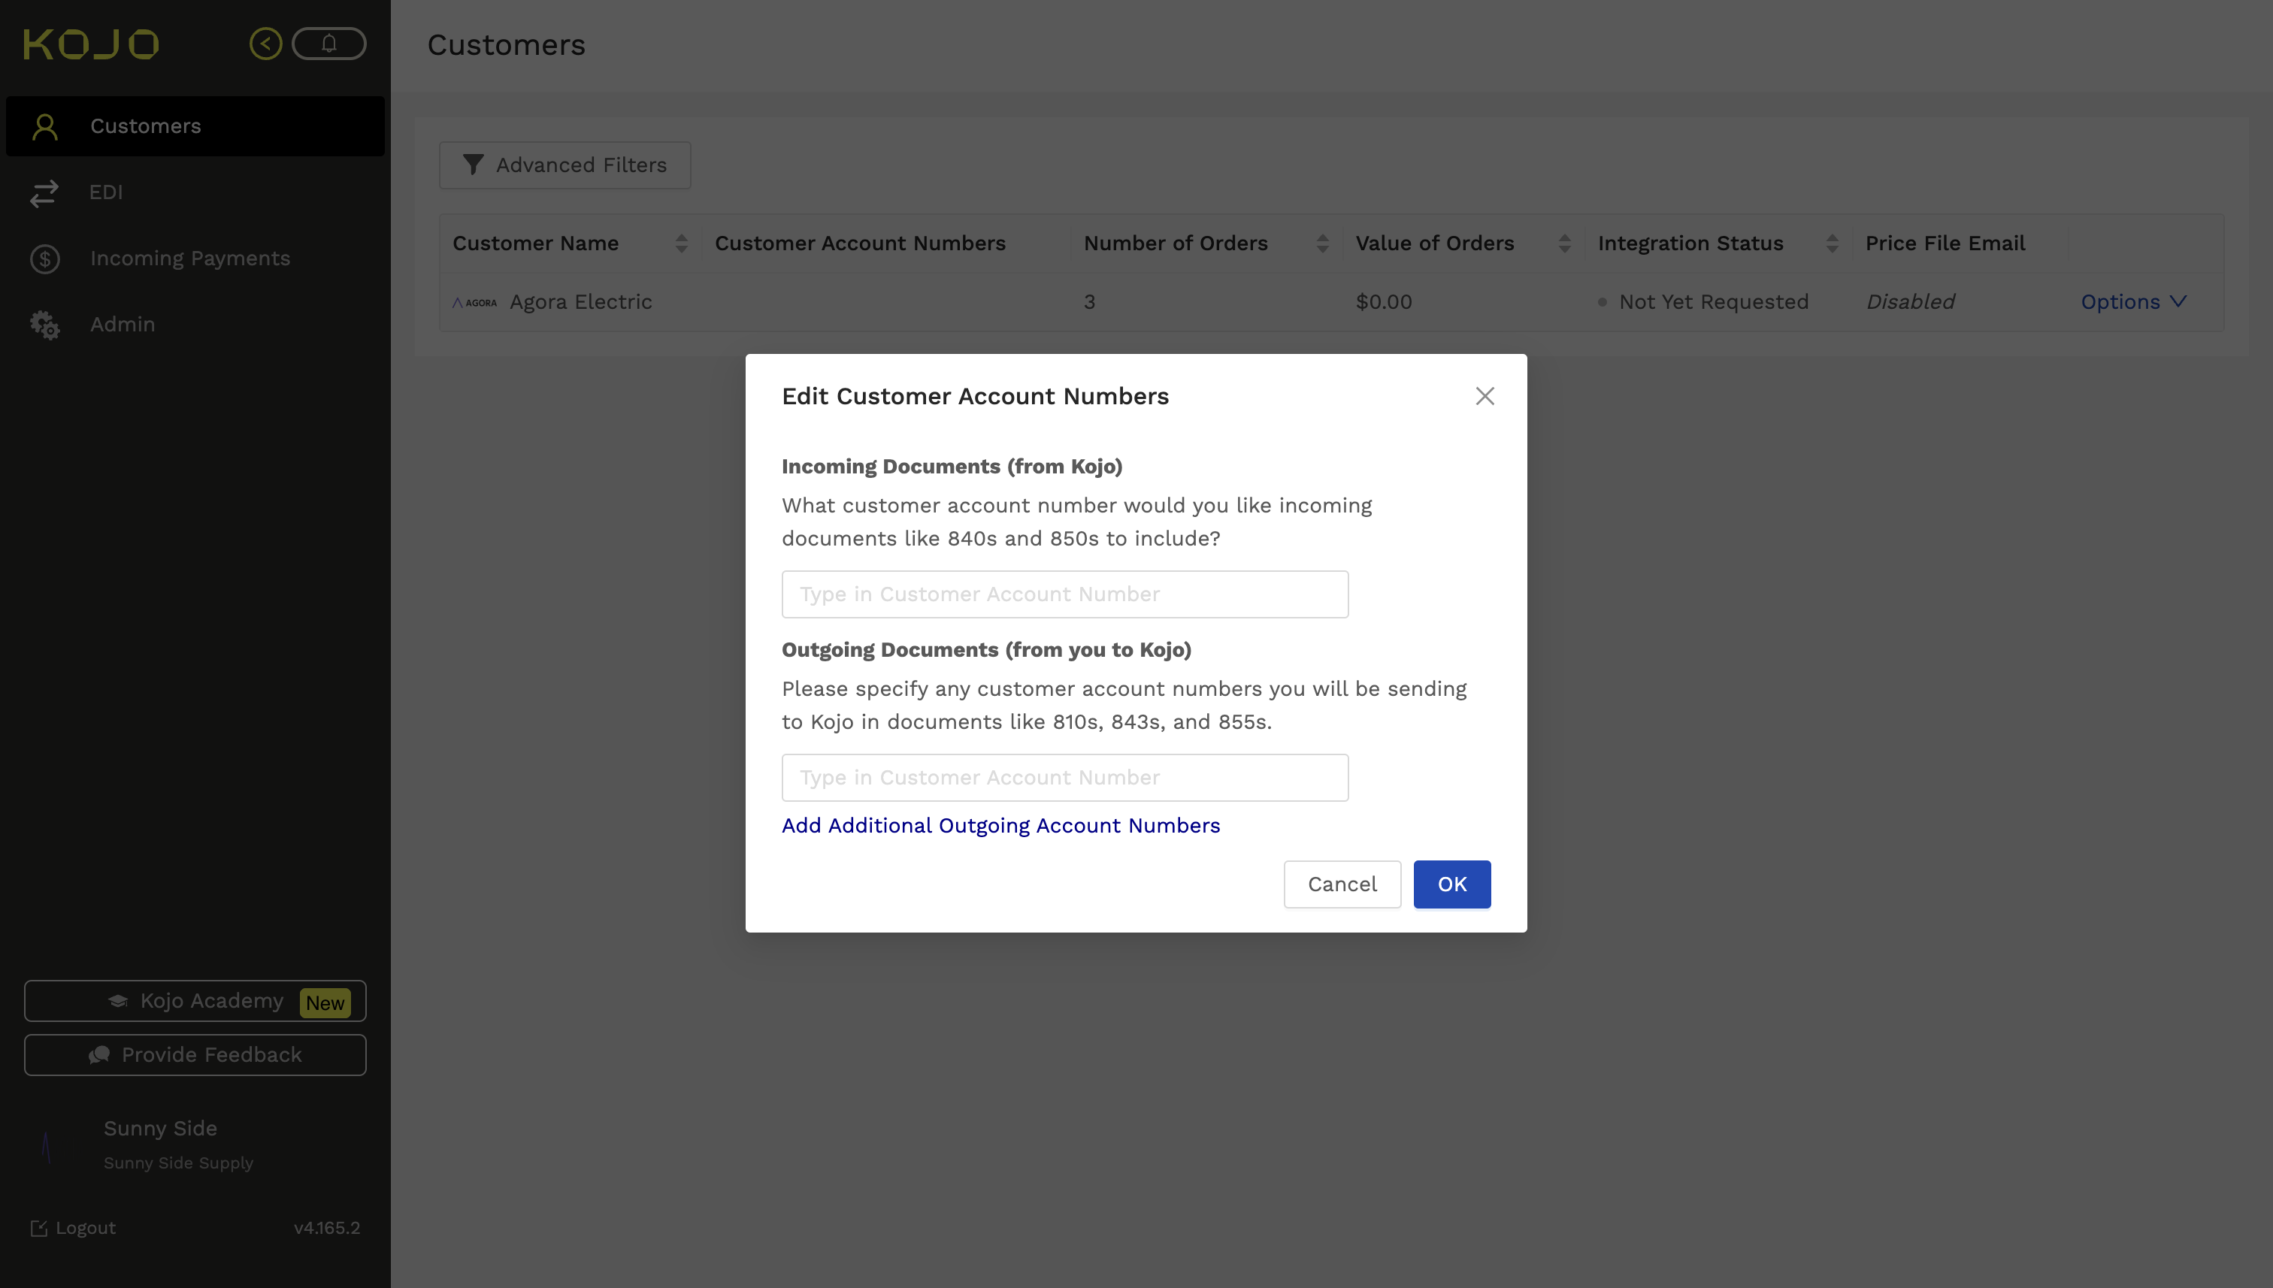The width and height of the screenshot is (2273, 1288).
Task: Click the Customer Account Numbers column header
Action: (x=860, y=243)
